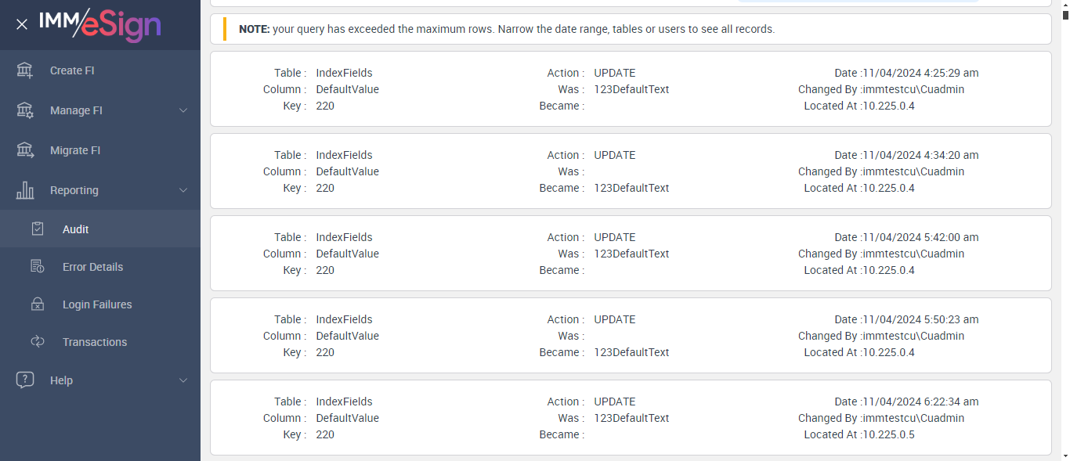Open the Error Details report

[92, 267]
